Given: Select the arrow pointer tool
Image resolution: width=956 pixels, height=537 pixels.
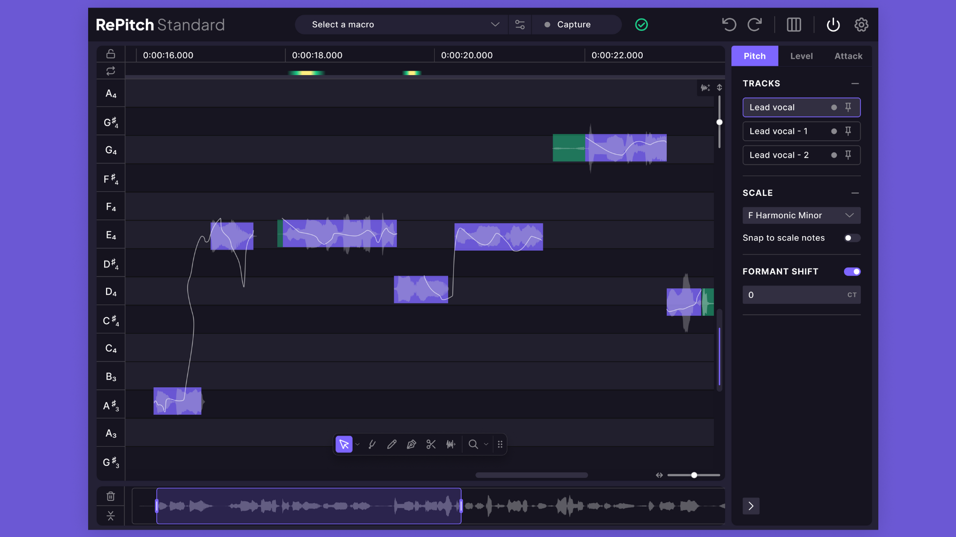Looking at the screenshot, I should (x=344, y=444).
